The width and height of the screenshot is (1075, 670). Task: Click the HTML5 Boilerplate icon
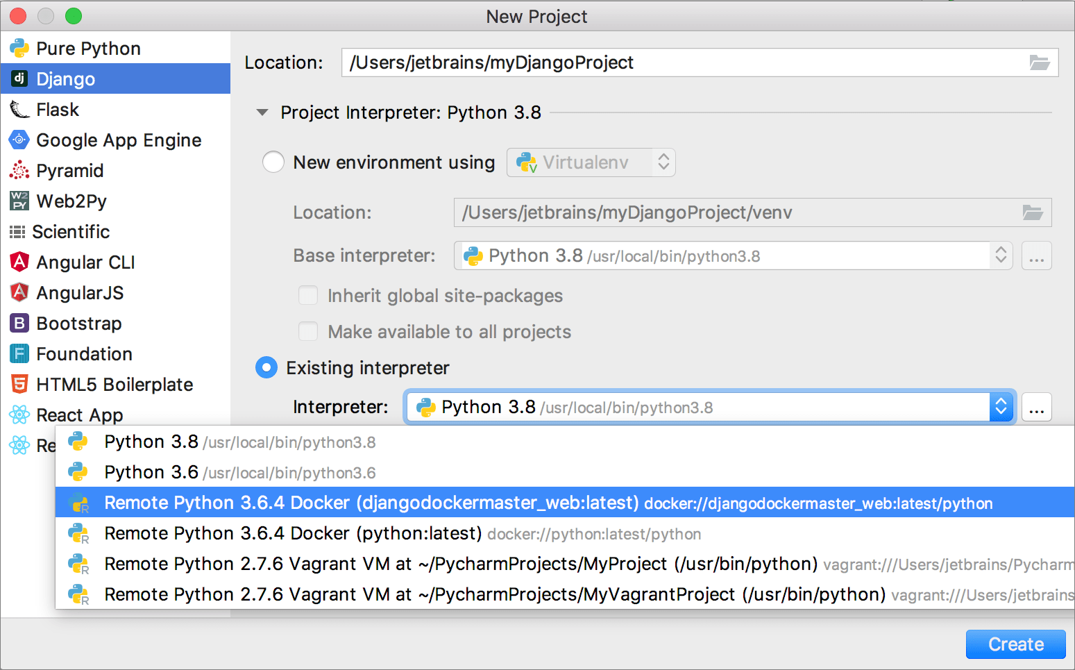19,385
